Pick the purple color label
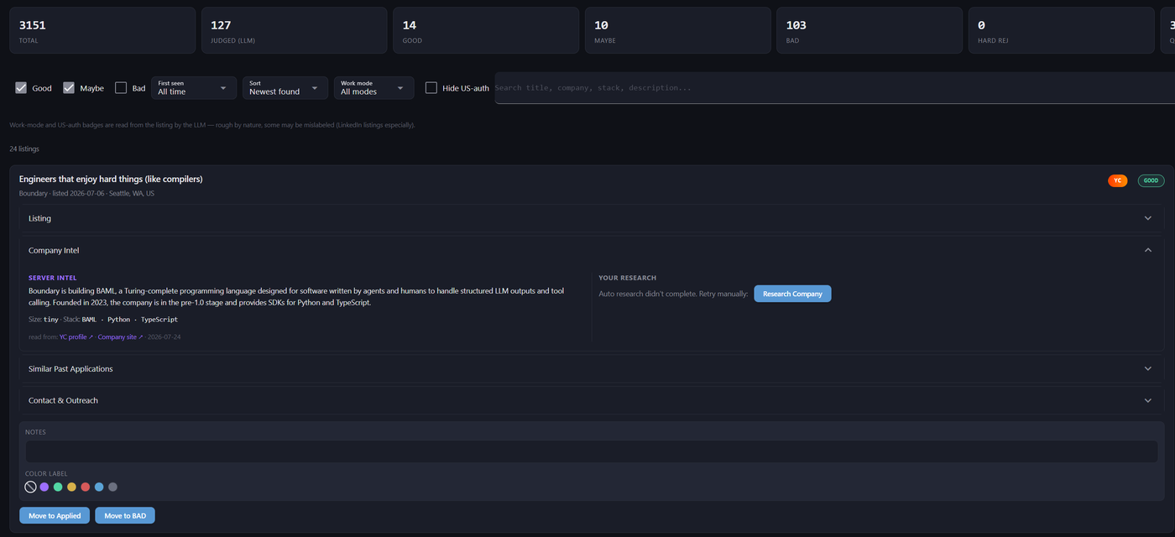 (44, 487)
